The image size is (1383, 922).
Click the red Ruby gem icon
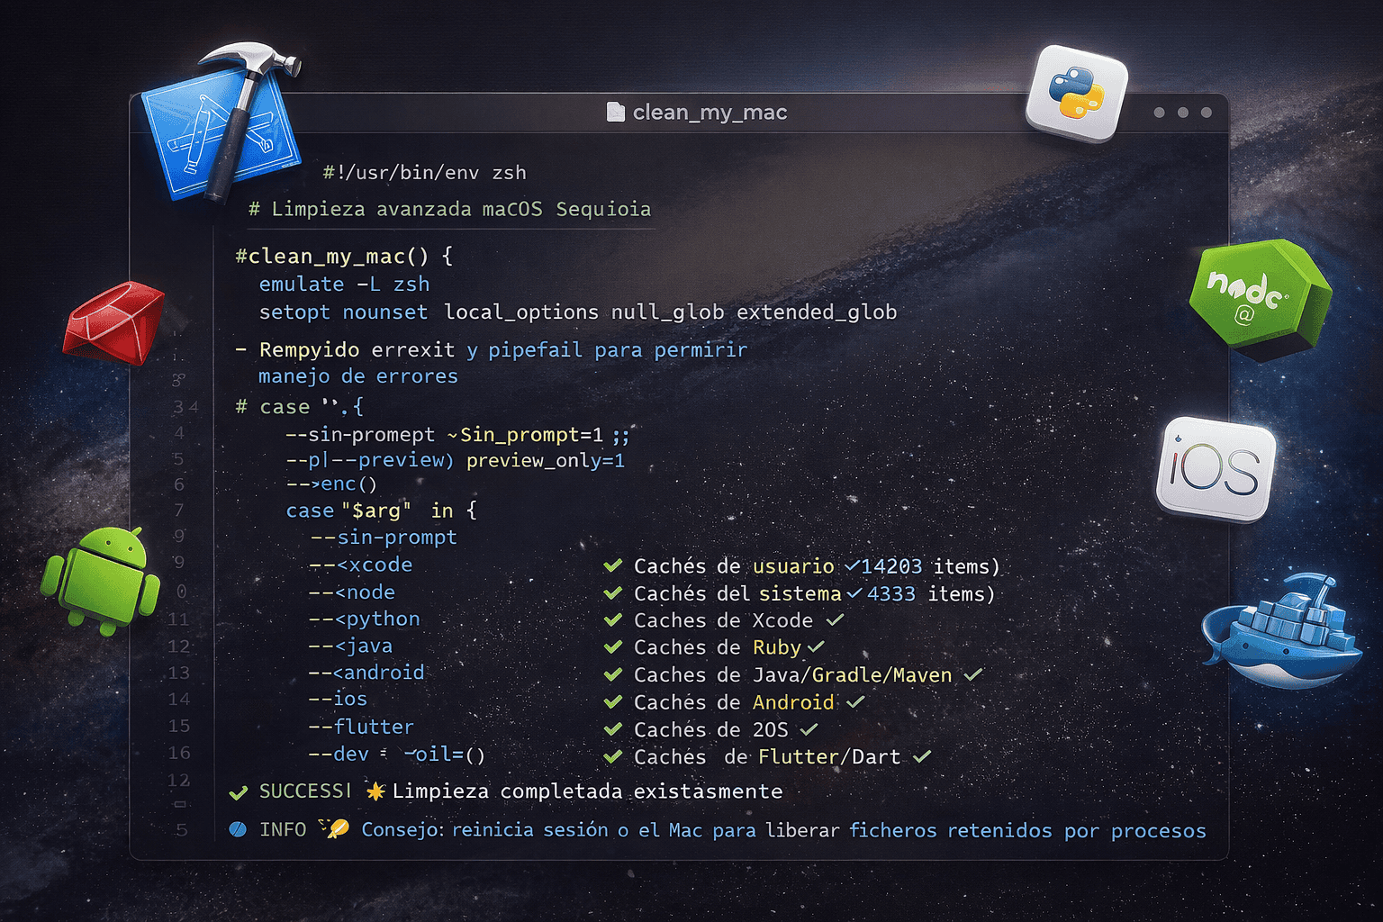(x=114, y=322)
